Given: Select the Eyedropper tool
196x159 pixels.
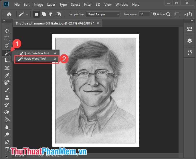Looking at the screenshot, I should point(7,75).
